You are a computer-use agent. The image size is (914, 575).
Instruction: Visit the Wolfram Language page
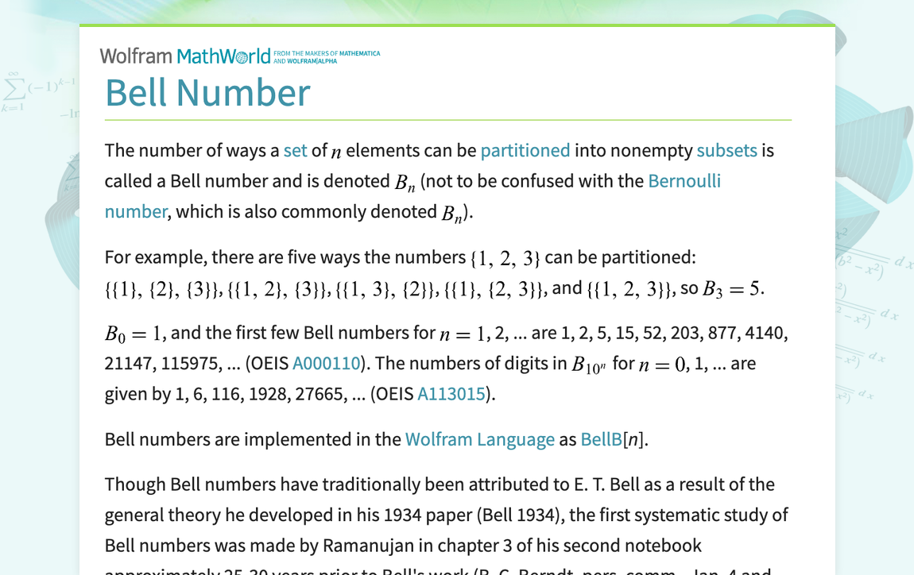coord(479,438)
